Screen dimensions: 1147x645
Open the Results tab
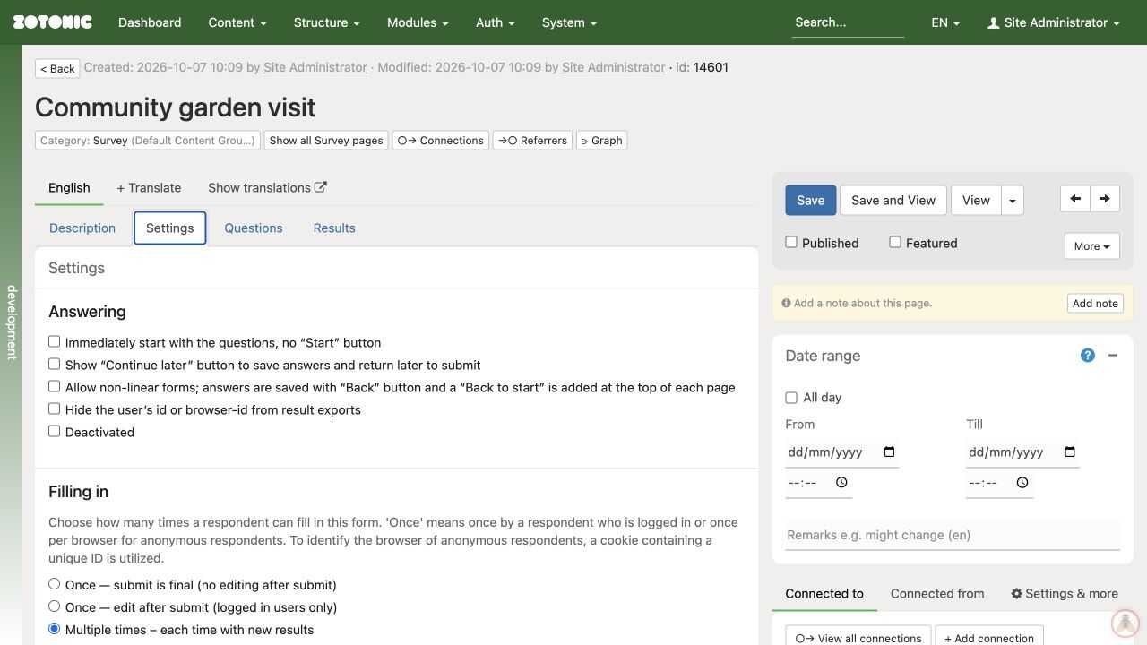(334, 228)
